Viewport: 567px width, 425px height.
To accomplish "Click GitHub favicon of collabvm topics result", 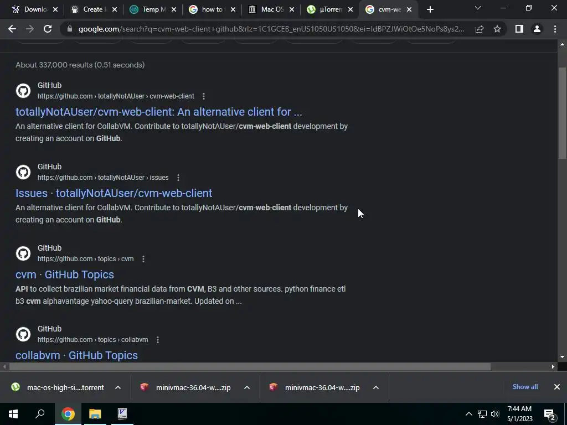I will point(23,334).
